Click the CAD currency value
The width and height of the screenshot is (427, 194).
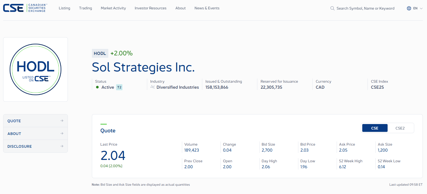pyautogui.click(x=320, y=87)
